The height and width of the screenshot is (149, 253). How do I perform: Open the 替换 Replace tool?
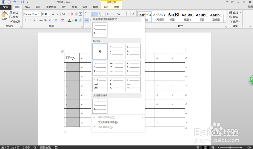pos(234,17)
